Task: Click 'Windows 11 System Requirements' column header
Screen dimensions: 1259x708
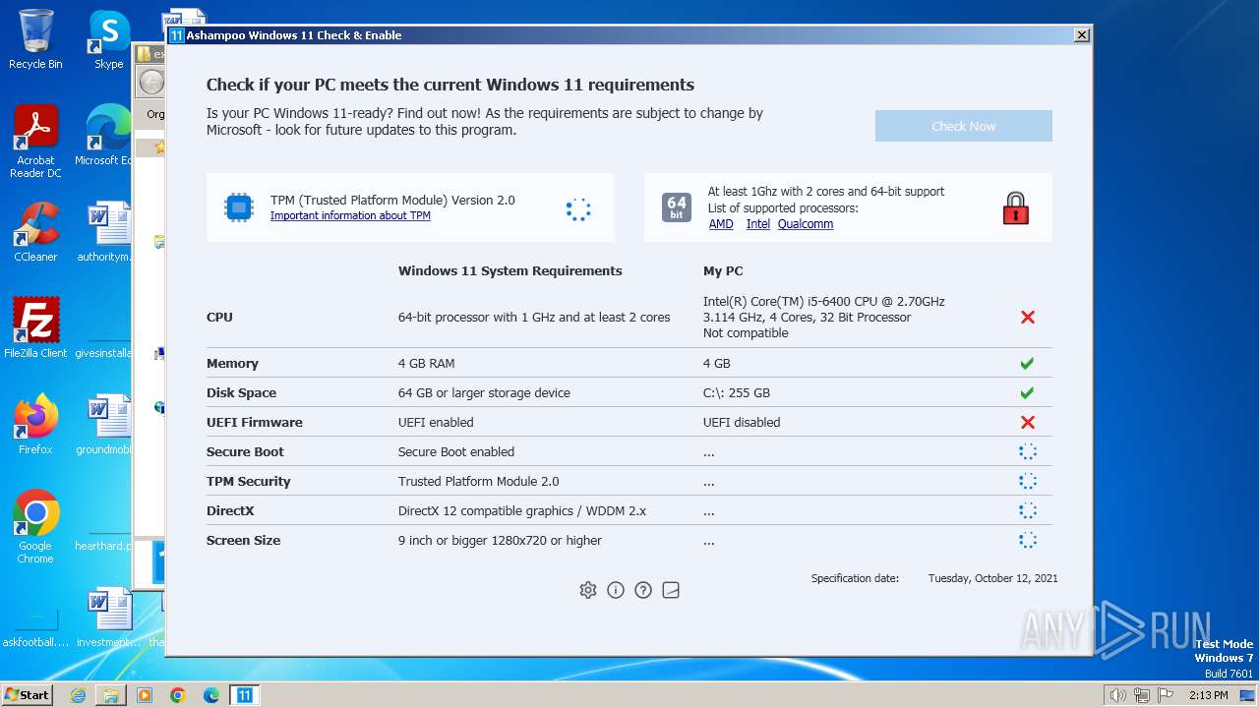Action: tap(510, 270)
